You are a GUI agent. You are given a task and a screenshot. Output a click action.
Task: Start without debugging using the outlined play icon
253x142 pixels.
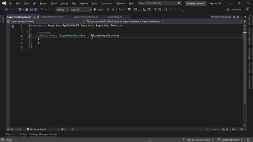point(108,9)
